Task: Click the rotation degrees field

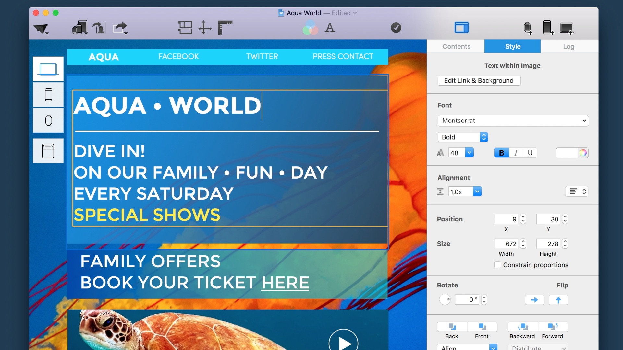Action: coord(467,300)
